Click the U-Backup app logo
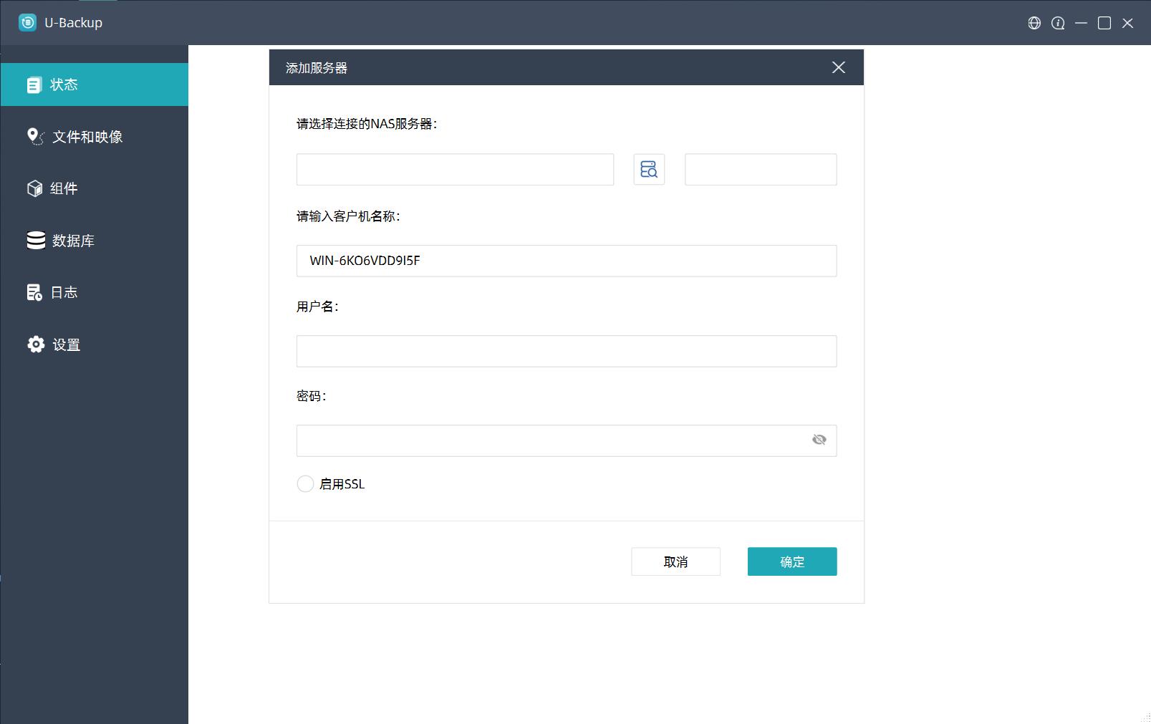This screenshot has height=724, width=1151. (x=27, y=23)
